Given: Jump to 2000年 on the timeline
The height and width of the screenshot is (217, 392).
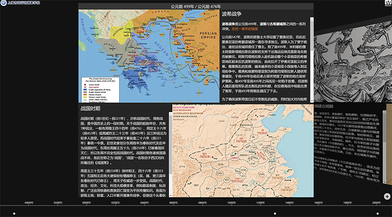Looking at the screenshot, I should (376, 202).
